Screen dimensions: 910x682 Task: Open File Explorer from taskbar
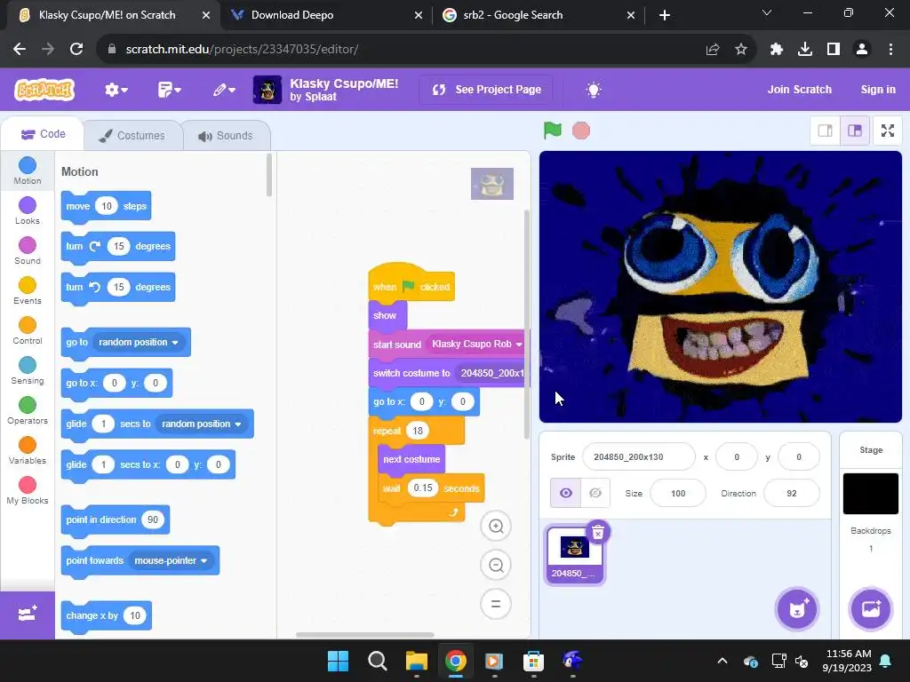coord(416,661)
